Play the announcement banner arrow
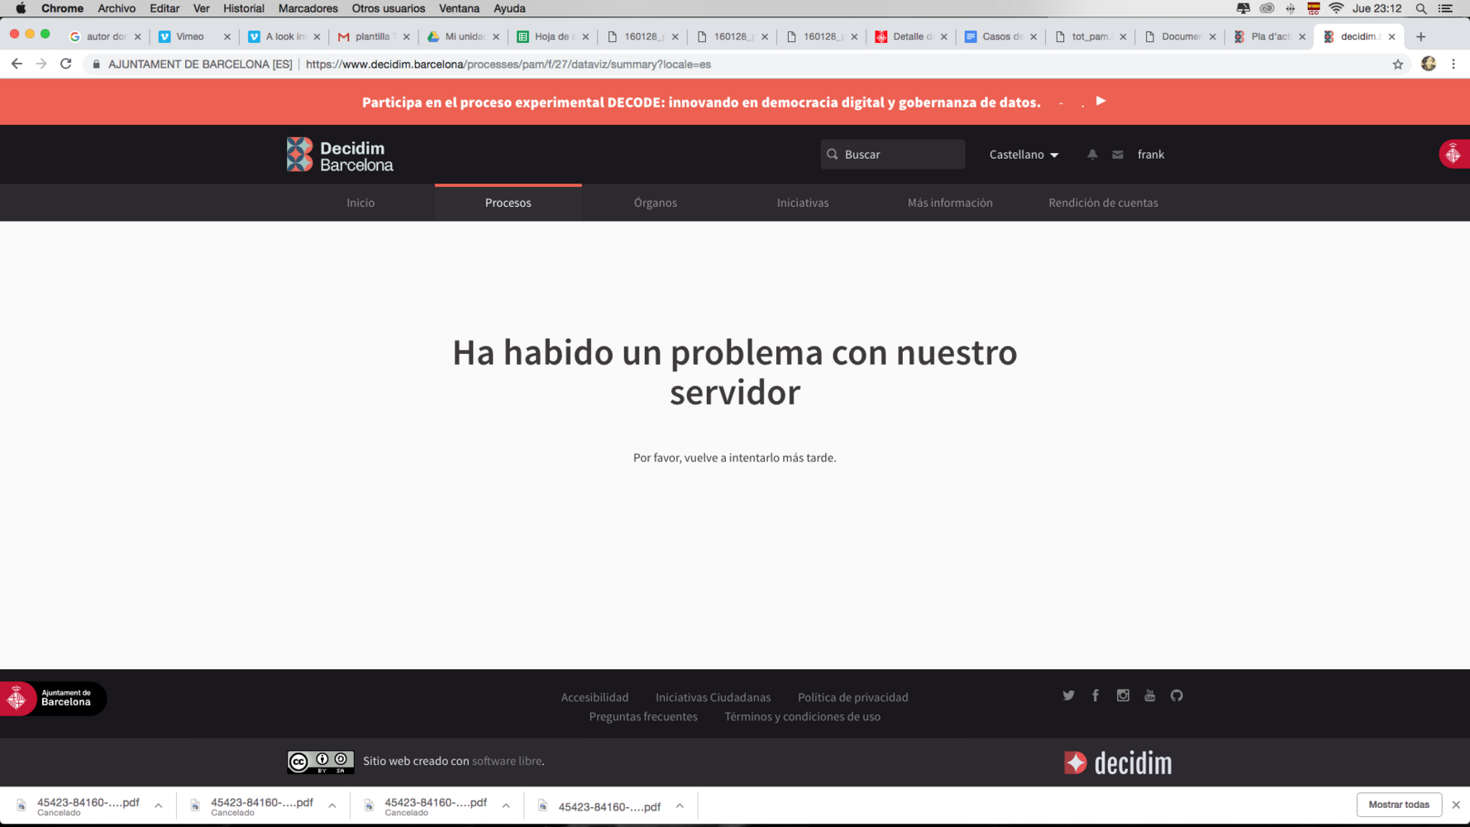This screenshot has height=827, width=1470. point(1100,101)
